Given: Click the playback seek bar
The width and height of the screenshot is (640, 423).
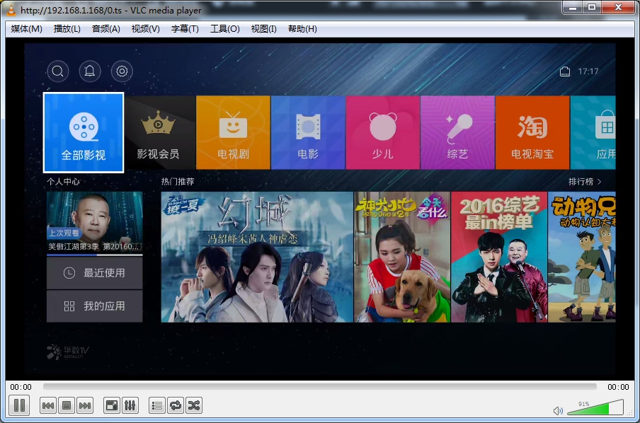Looking at the screenshot, I should (x=319, y=387).
